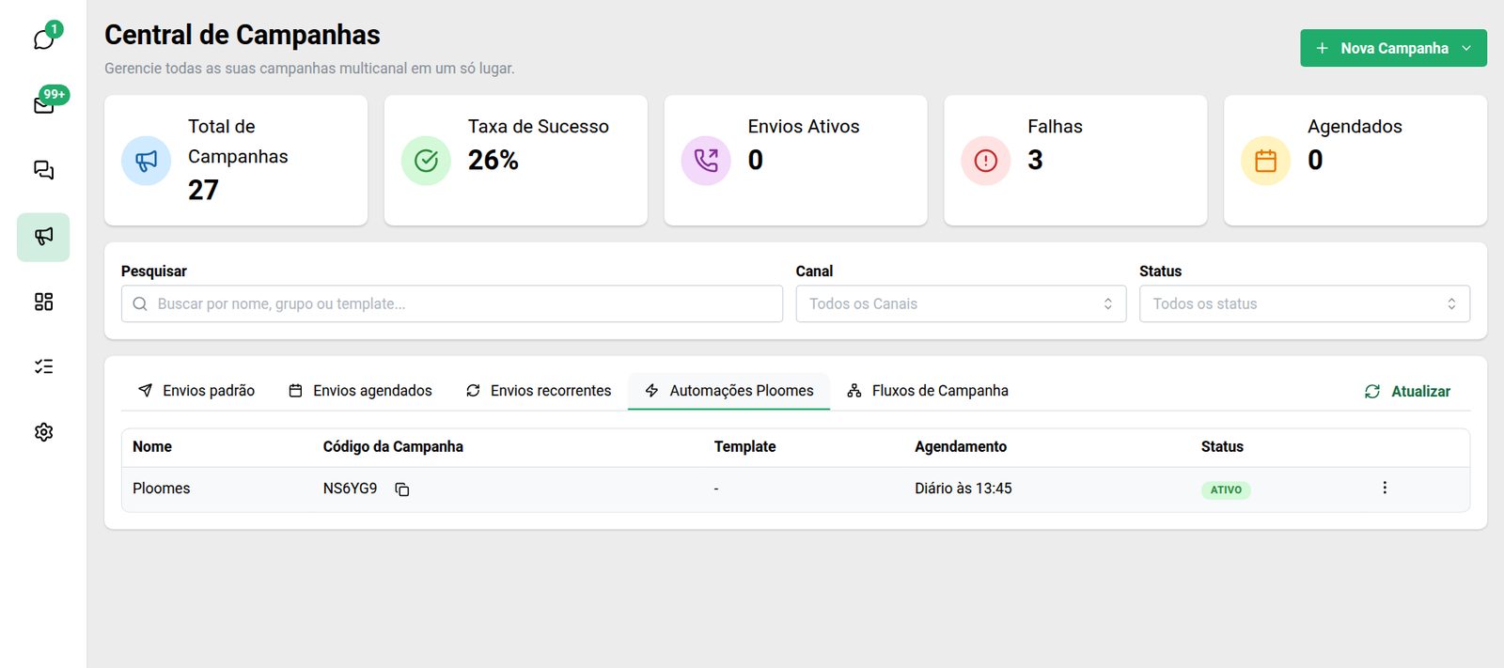1504x668 pixels.
Task: Click the Falhas count value 3
Action: click(1035, 161)
